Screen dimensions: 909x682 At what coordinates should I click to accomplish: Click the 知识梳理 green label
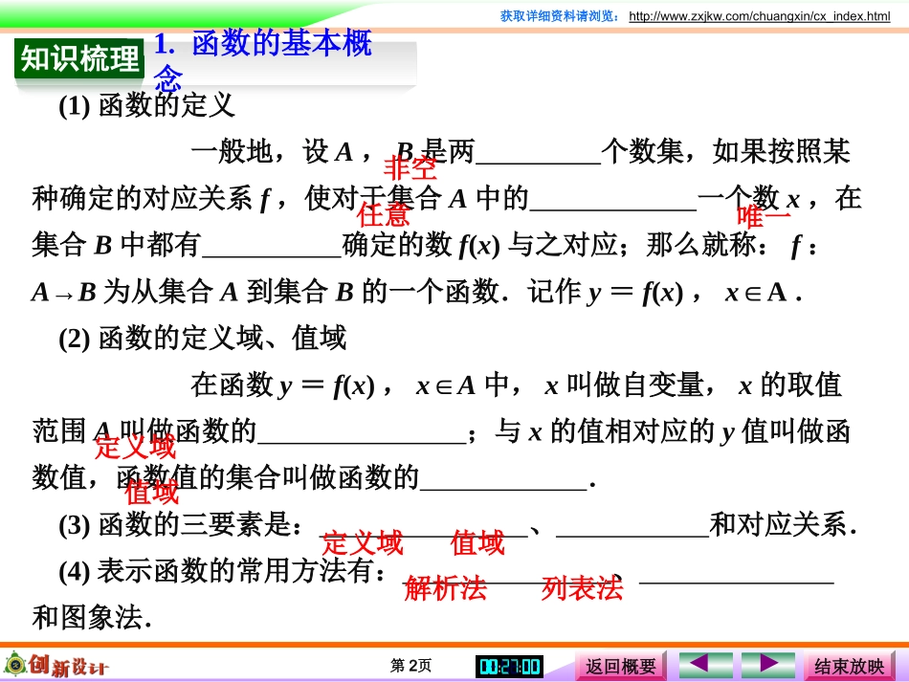click(79, 58)
